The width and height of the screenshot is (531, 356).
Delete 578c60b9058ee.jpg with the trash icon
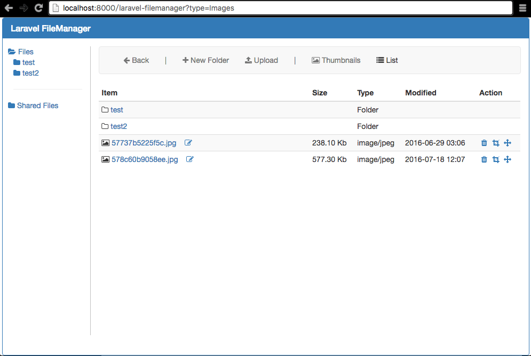(484, 159)
